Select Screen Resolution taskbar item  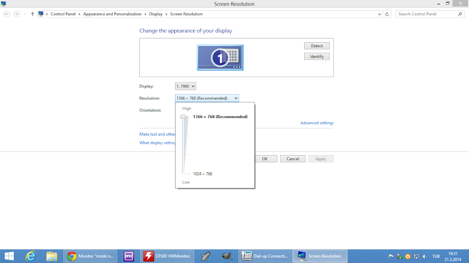pos(320,256)
